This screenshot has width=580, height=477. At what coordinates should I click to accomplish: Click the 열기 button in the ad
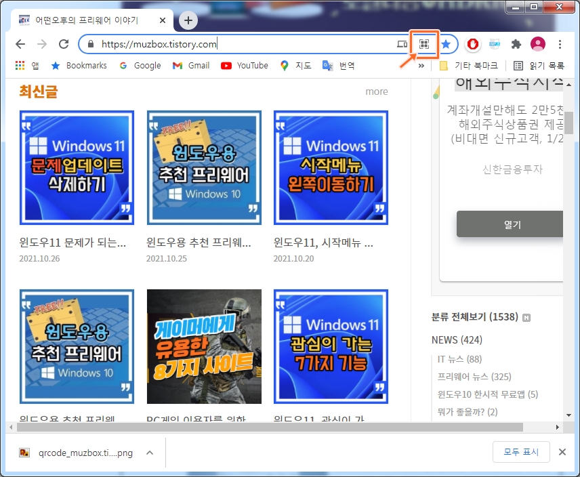(510, 224)
